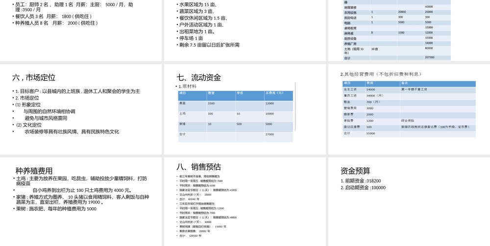This screenshot has width=490, height=246.
Task: Click the 数量 column header
Action: pos(211,93)
